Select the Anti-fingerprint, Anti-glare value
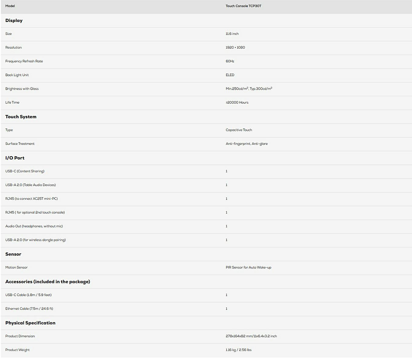 click(247, 144)
